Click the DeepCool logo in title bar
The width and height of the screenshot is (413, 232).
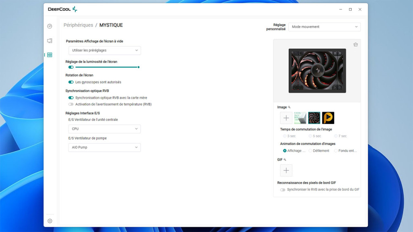pyautogui.click(x=62, y=9)
